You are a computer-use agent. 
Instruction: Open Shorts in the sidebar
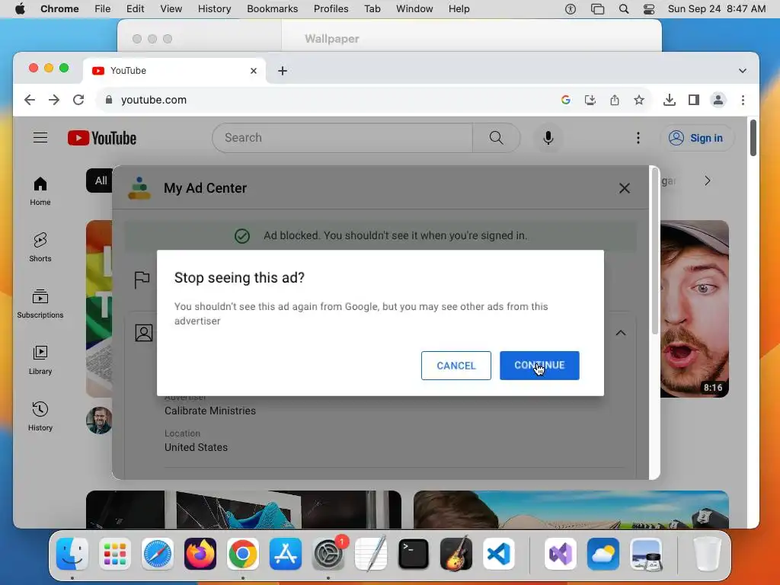point(40,248)
